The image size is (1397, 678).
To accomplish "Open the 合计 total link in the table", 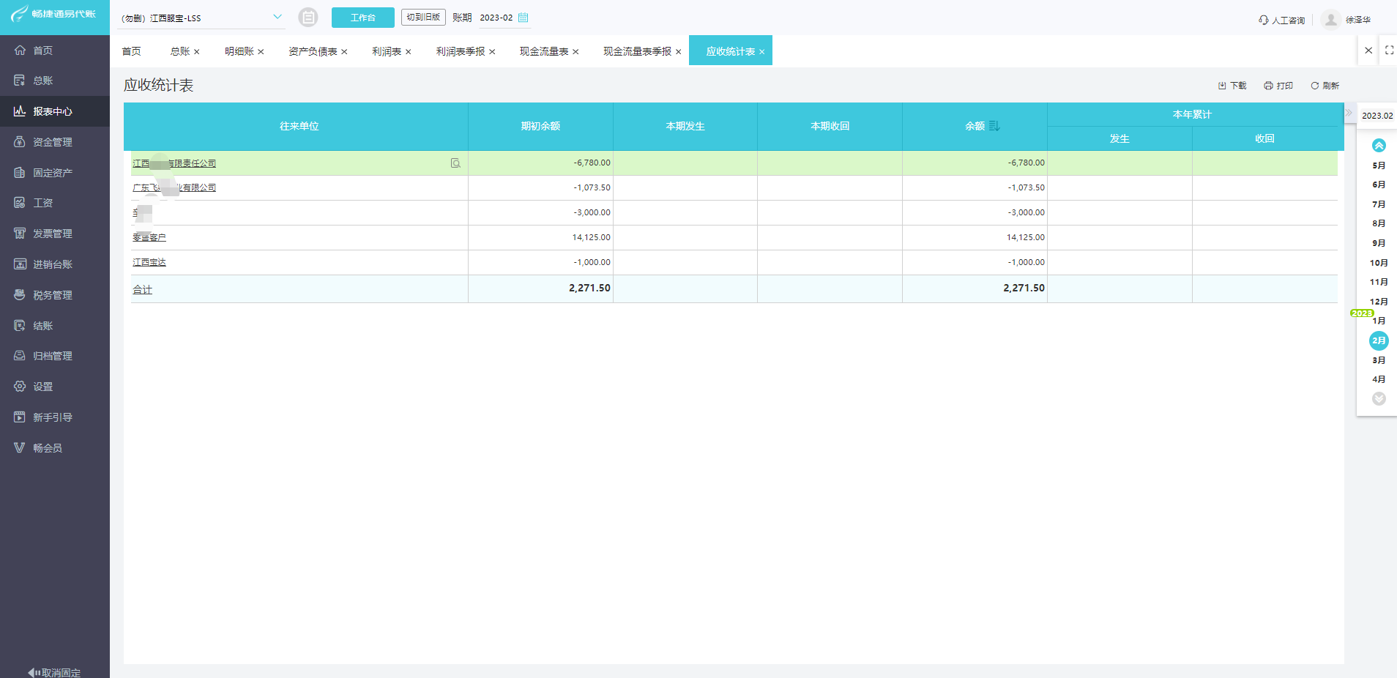I will (142, 288).
